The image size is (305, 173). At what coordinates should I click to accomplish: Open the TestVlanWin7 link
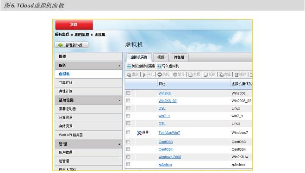[x=169, y=133]
